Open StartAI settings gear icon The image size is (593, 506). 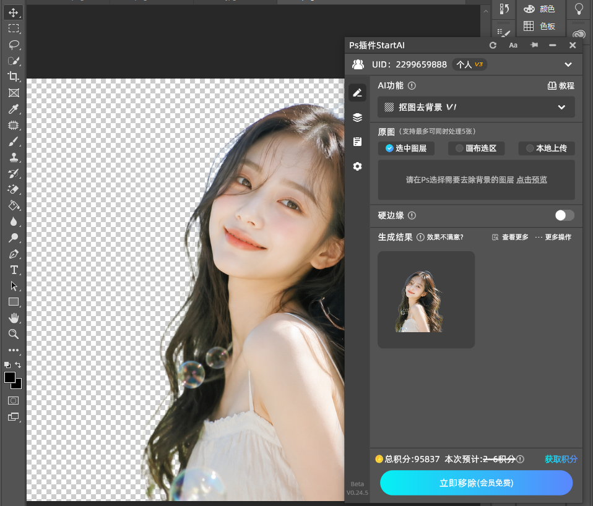coord(357,166)
